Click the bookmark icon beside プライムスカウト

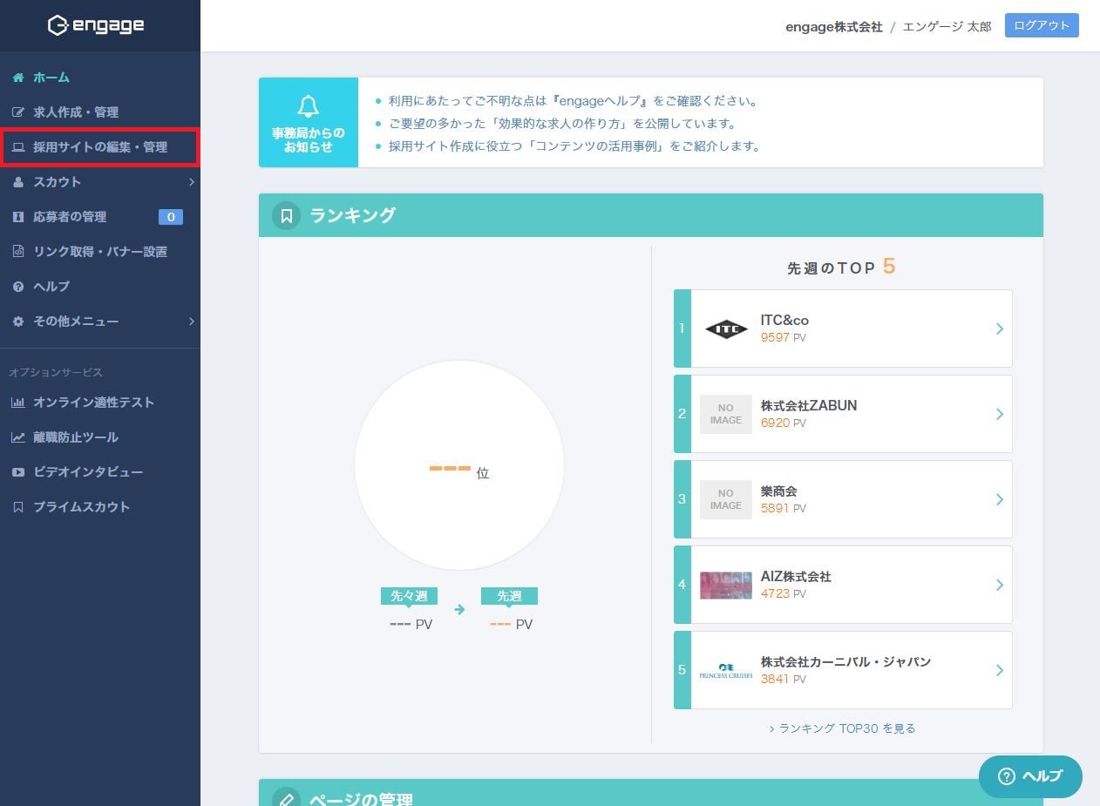pyautogui.click(x=17, y=507)
